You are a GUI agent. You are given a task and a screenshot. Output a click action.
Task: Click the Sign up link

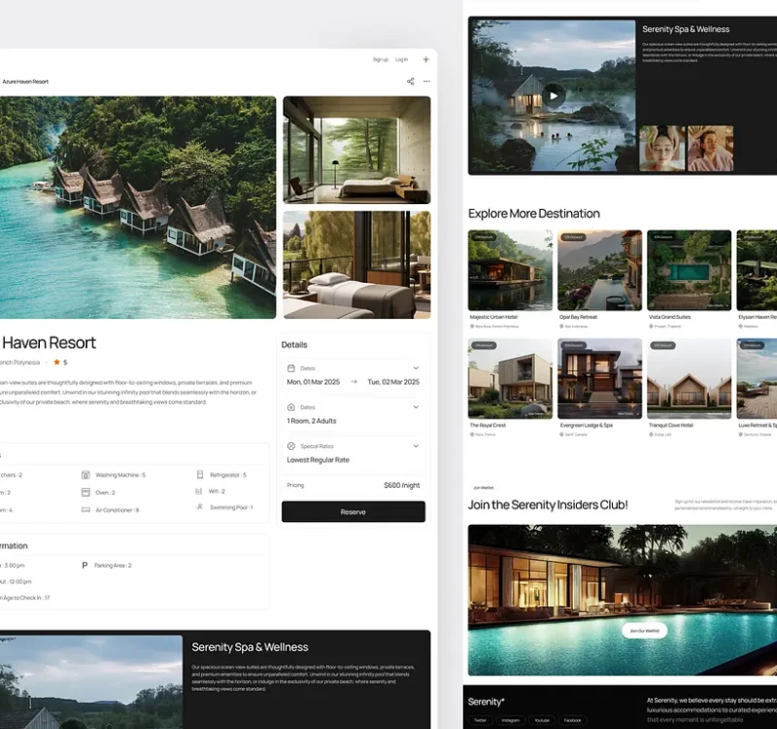pyautogui.click(x=380, y=59)
